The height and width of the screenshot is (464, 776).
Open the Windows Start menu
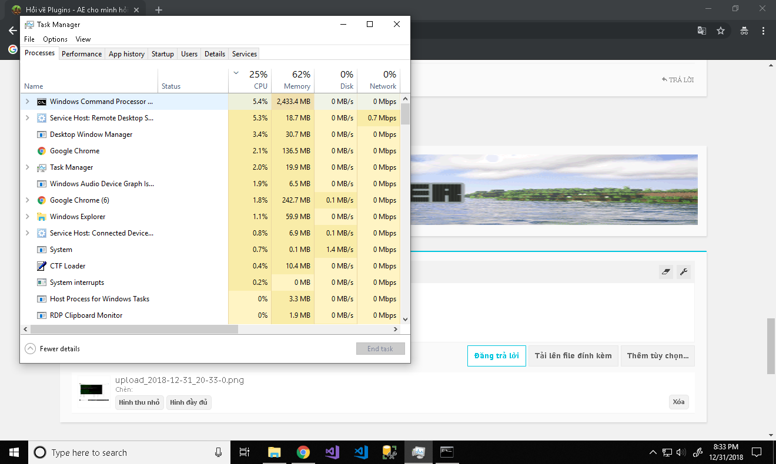click(14, 452)
